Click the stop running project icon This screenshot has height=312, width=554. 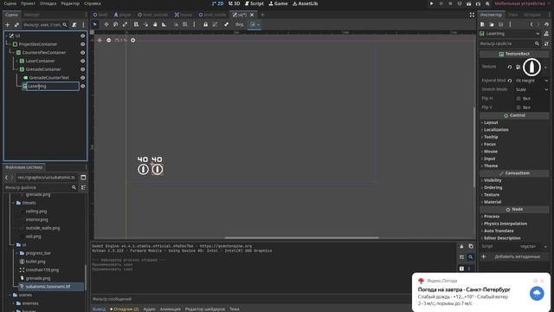[x=450, y=3]
